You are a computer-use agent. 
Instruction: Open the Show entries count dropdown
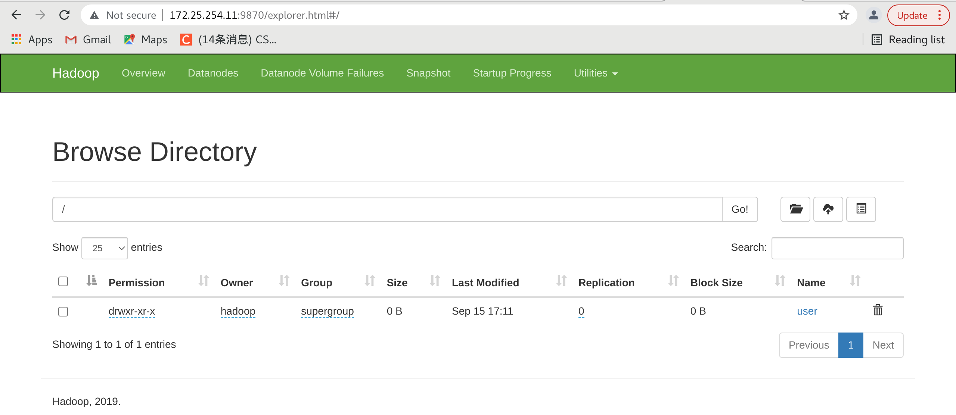[x=105, y=248]
